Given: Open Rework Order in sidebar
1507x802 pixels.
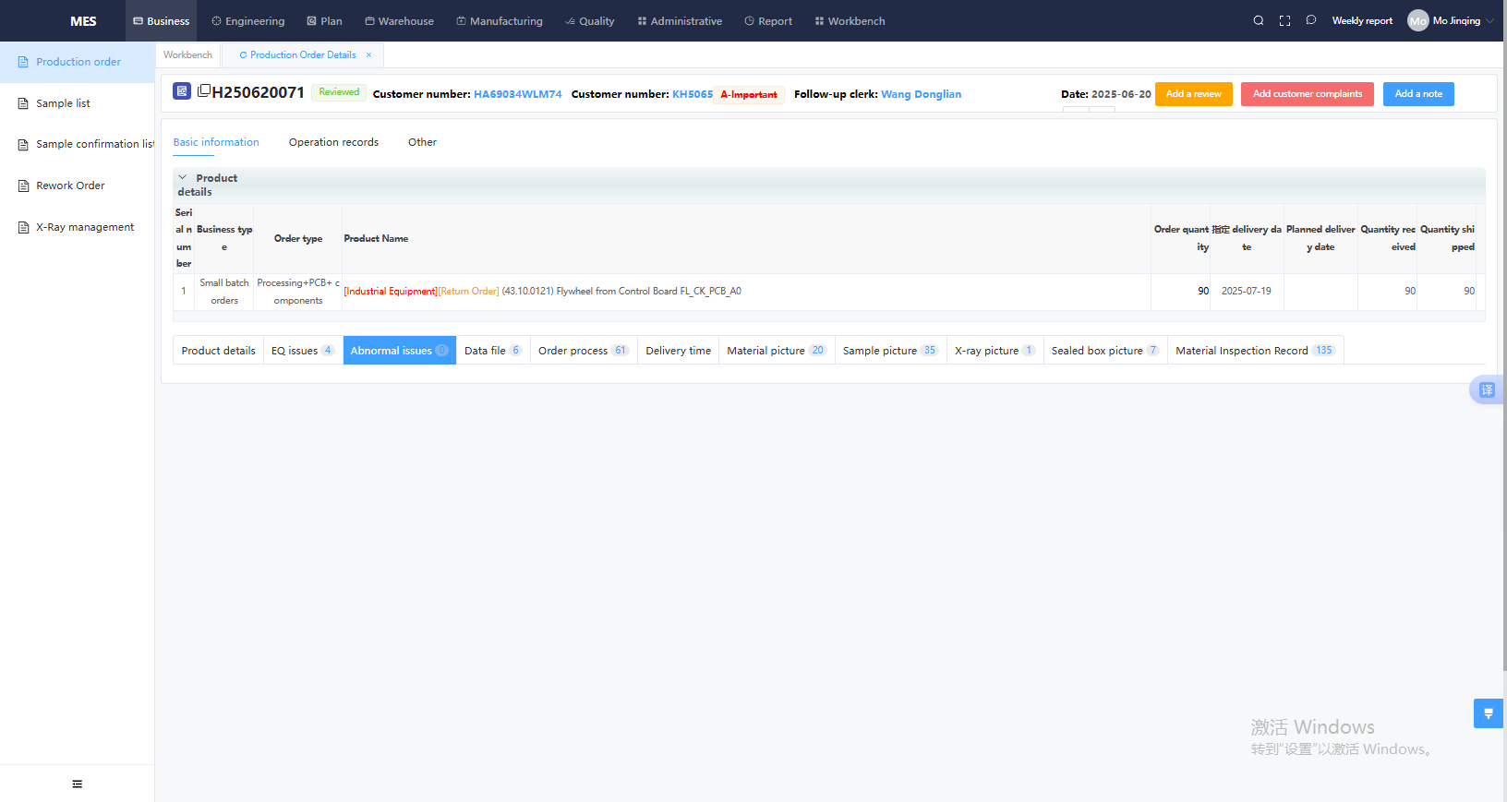Looking at the screenshot, I should coord(70,186).
